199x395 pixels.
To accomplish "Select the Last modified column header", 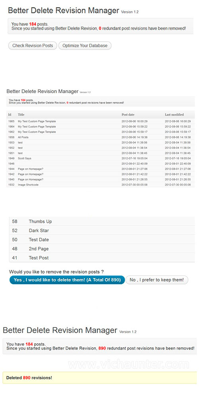I will tap(174, 115).
